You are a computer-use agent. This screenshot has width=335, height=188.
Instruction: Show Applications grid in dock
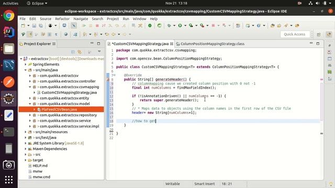9,180
